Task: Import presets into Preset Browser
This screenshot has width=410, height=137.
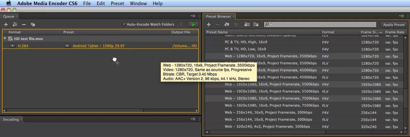Action: 247,24
